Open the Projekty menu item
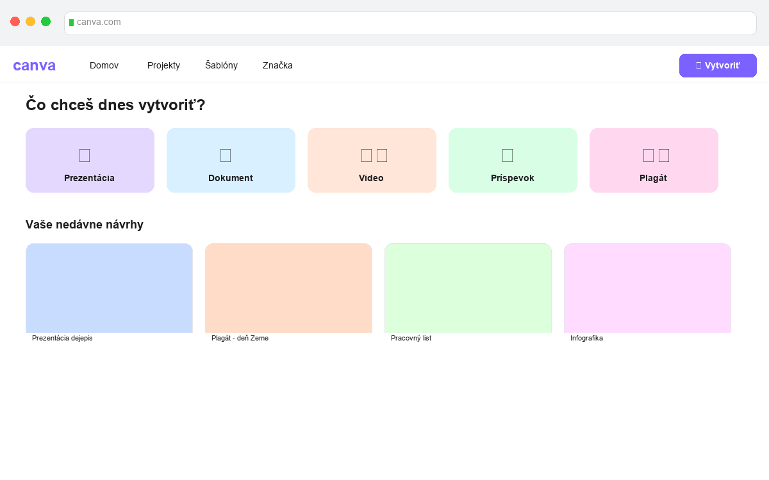 point(163,65)
